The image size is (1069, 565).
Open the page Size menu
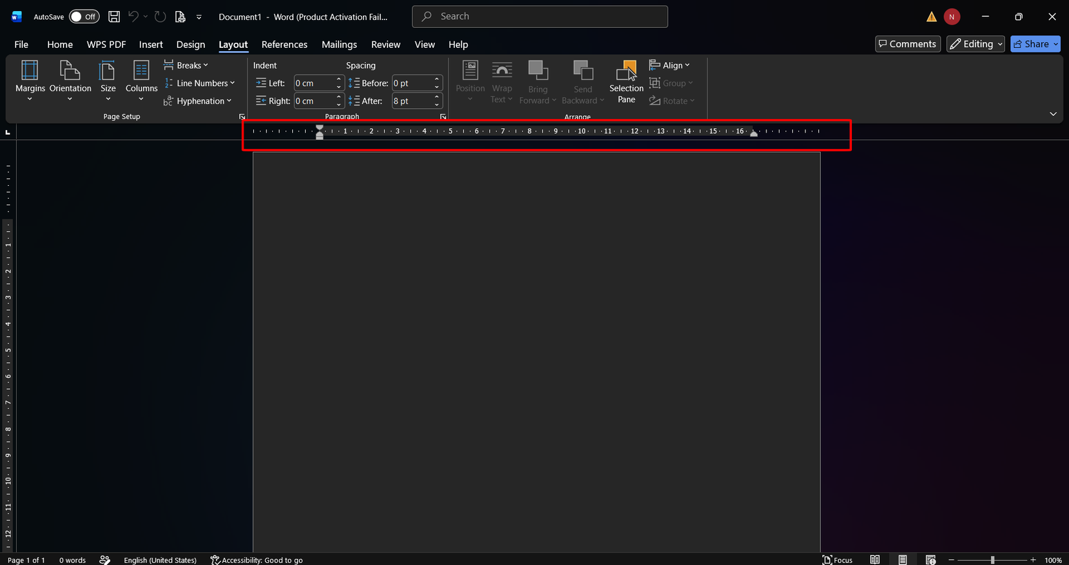[x=108, y=80]
